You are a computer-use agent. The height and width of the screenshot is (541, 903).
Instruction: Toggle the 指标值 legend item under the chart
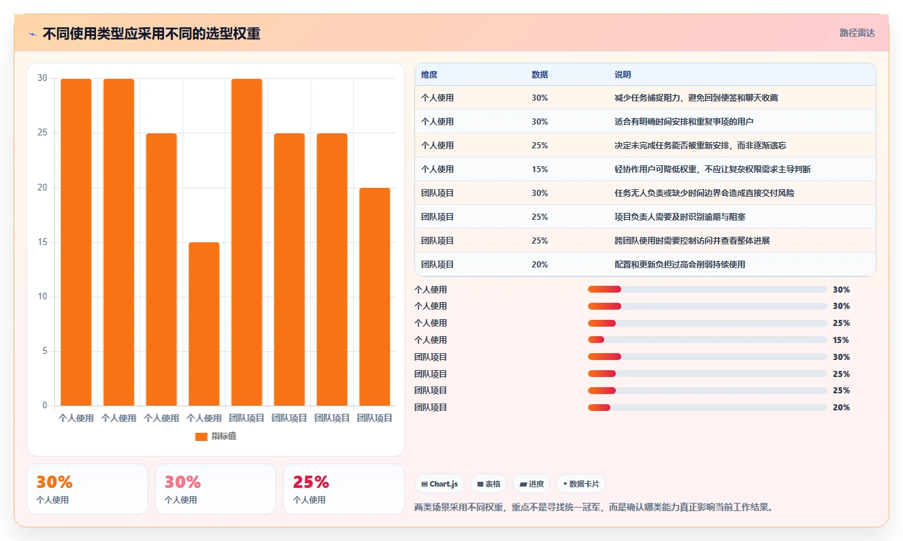(216, 436)
